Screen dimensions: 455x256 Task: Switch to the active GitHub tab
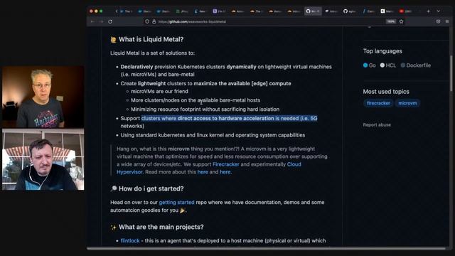(x=313, y=11)
